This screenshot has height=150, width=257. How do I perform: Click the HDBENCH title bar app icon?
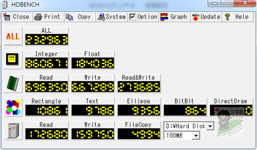click(5, 5)
